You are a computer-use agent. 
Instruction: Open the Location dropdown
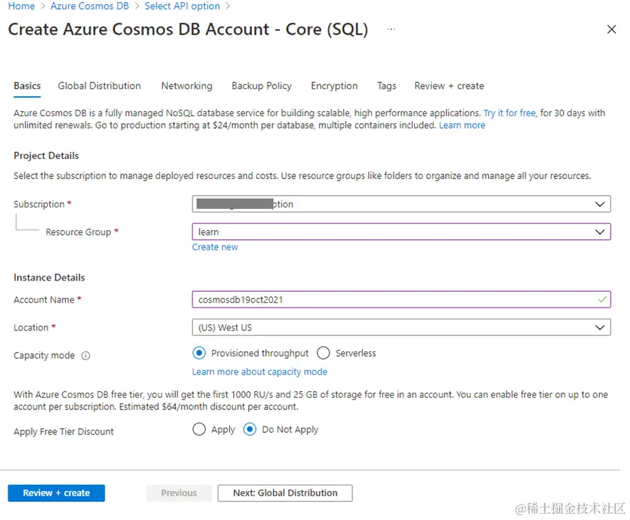click(601, 327)
